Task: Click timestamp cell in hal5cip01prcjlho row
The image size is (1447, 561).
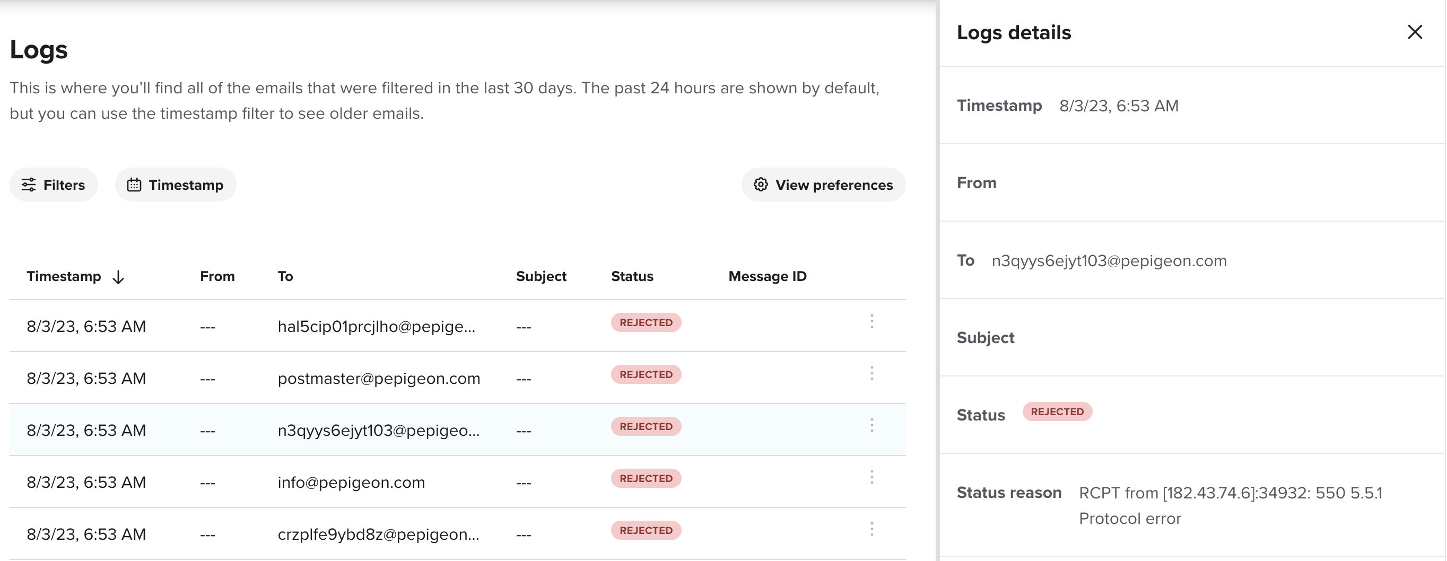Action: [86, 326]
